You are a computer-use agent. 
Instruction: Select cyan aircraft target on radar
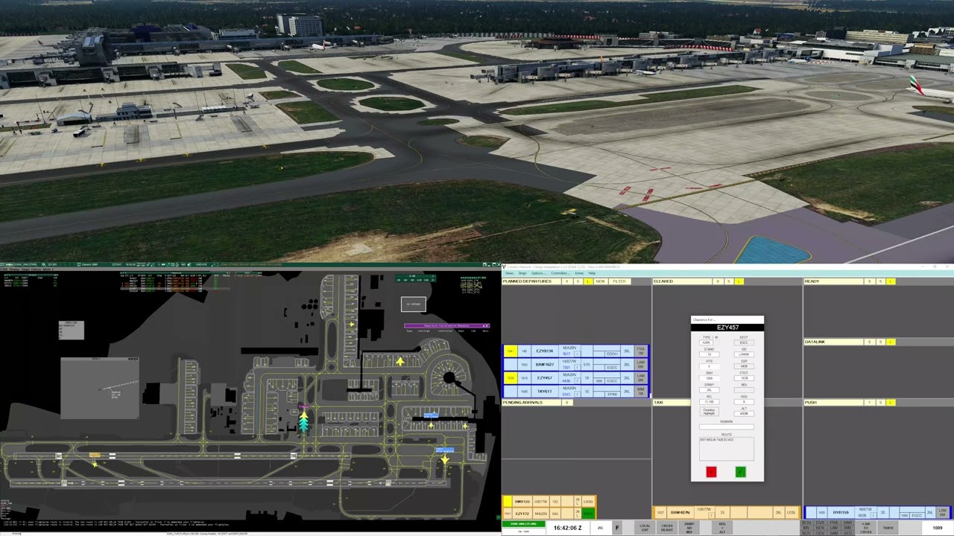pos(303,422)
